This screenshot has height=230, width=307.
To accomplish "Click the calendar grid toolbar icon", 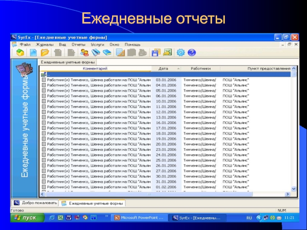I will tap(120, 53).
